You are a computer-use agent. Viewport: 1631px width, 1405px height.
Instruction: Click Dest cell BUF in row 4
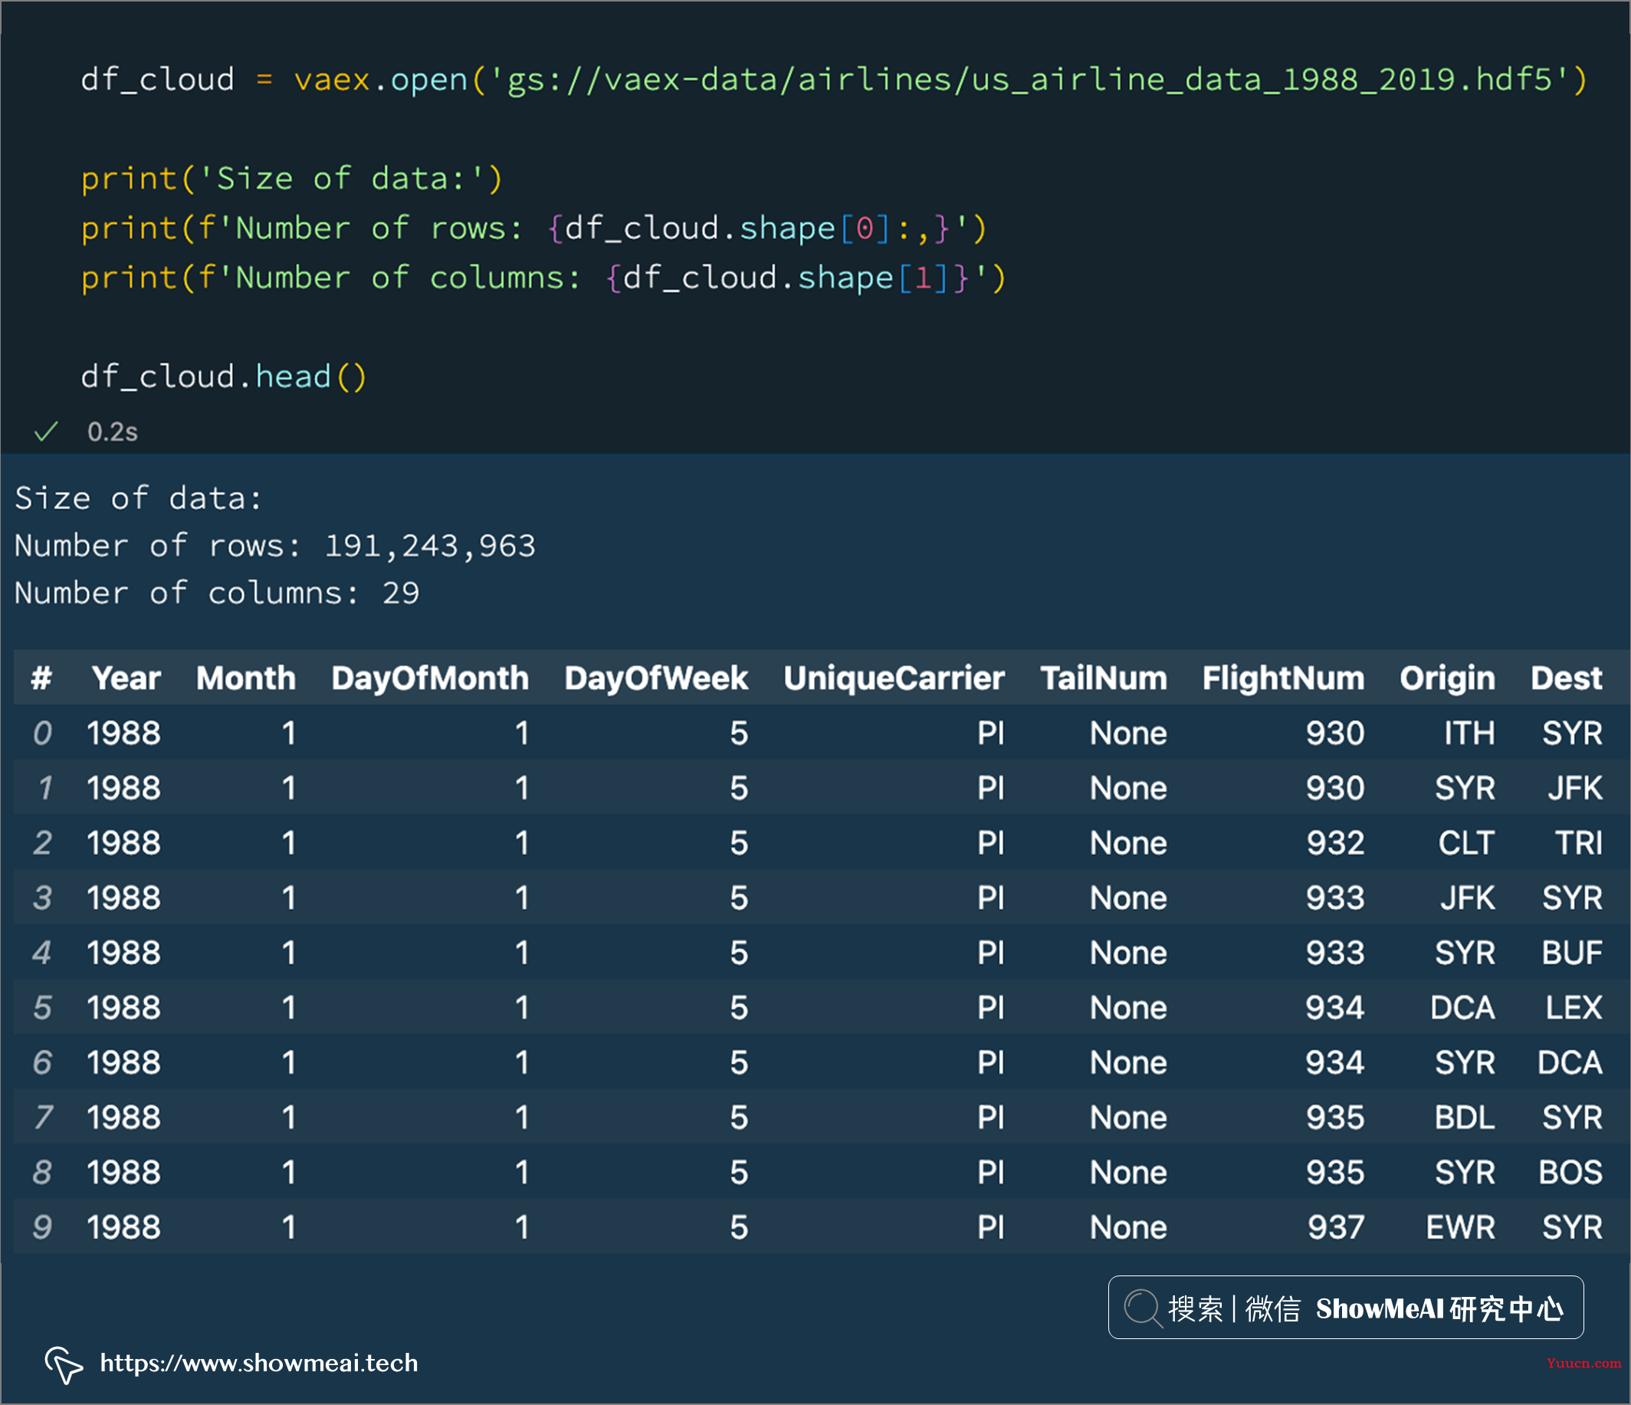pyautogui.click(x=1572, y=953)
